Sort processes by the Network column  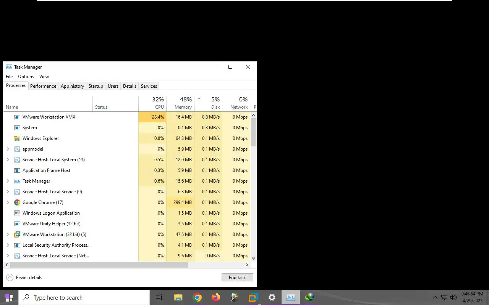(x=236, y=103)
